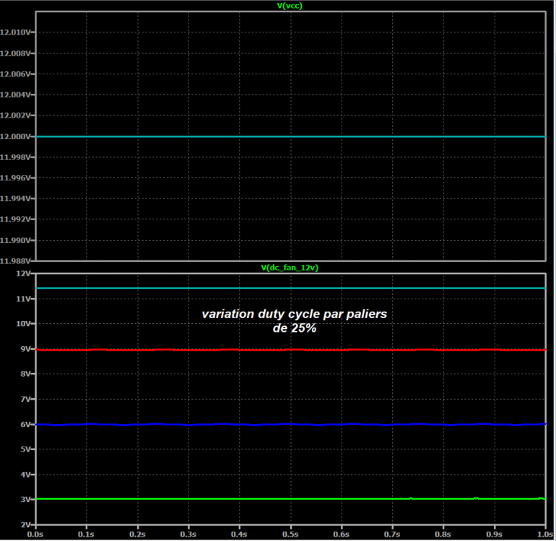Click the 12.002V axis label

15,115
